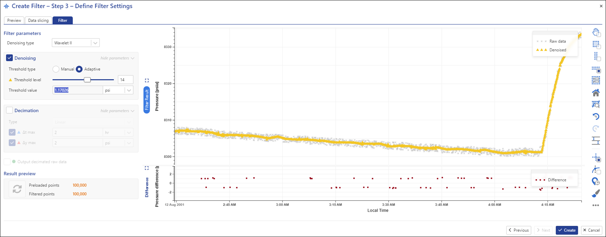
Task: Close the Create Filter dialog
Action: pos(601,6)
